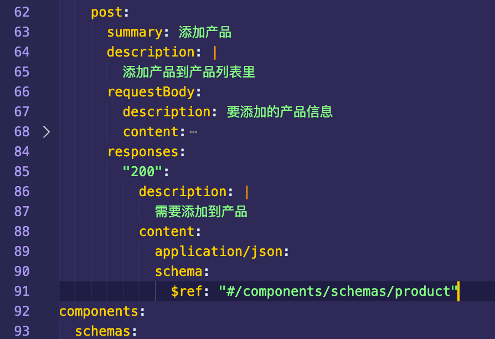Click the summary value 添加产品
Viewport: 495px width, 339px height.
[x=205, y=32]
